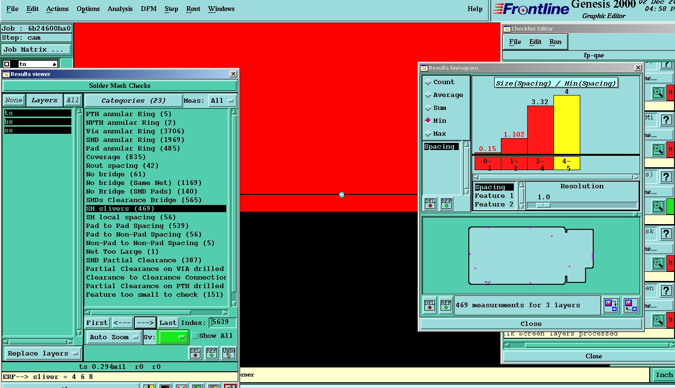Select 'Feature 1' in histogram list
This screenshot has width=675, height=388.
[494, 196]
